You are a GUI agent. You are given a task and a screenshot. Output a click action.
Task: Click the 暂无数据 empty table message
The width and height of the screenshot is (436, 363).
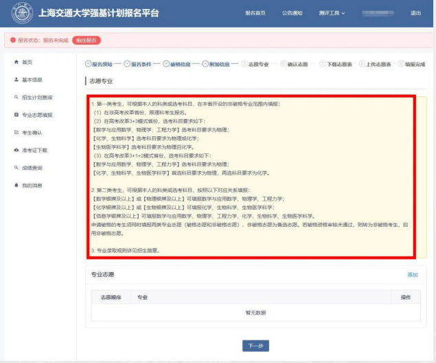[255, 313]
